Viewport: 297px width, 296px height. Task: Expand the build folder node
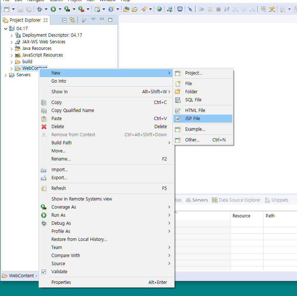click(x=11, y=62)
